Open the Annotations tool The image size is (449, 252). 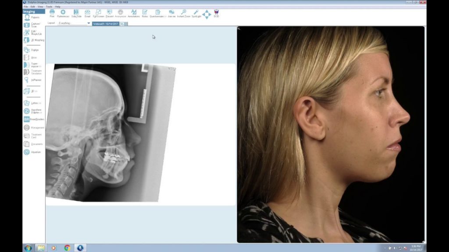[133, 13]
